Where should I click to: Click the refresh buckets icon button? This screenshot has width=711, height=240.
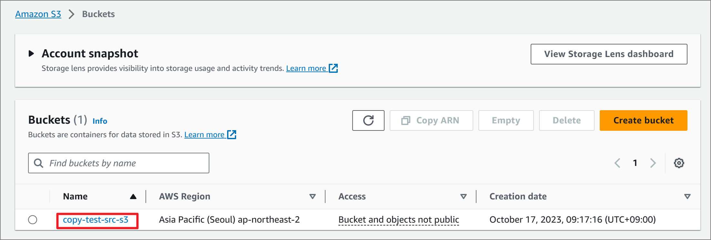[368, 120]
